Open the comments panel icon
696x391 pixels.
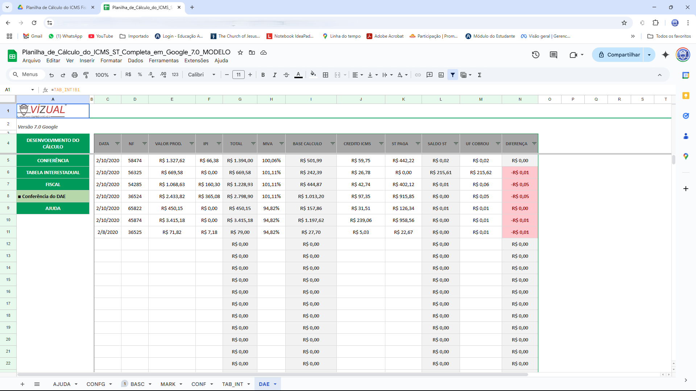click(x=553, y=55)
